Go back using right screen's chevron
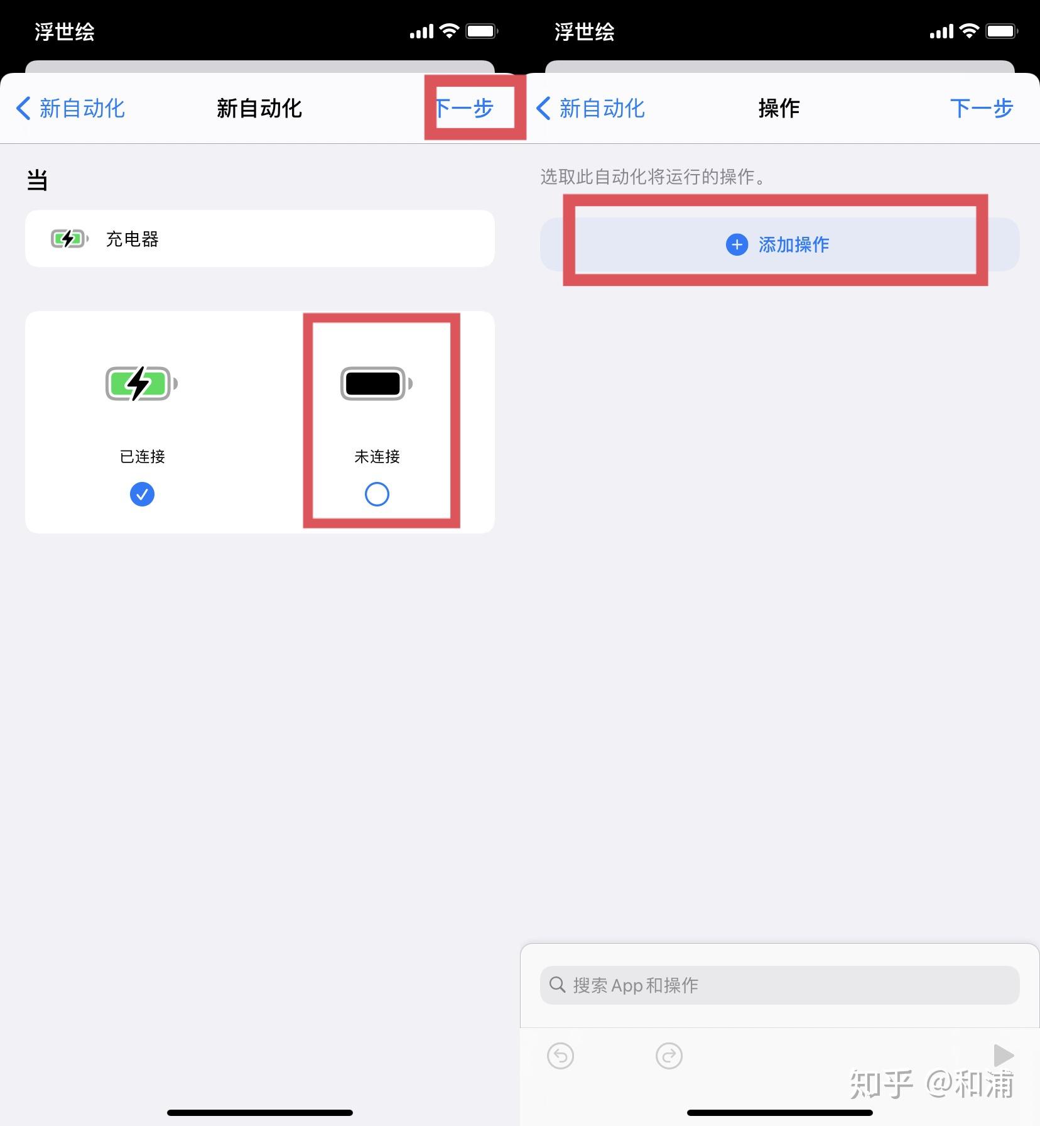Viewport: 1040px width, 1126px height. pos(543,108)
